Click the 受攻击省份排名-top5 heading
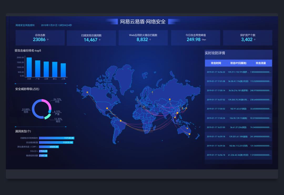Image resolution: width=284 pixels, height=195 pixels. coord(28,51)
